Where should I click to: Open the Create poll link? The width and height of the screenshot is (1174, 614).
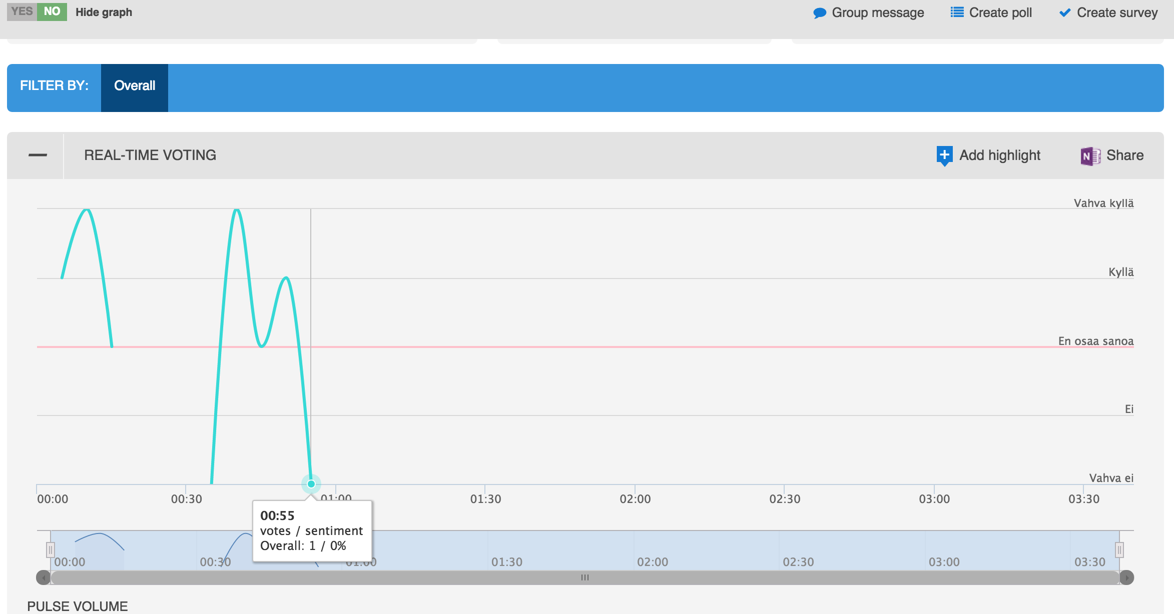(1000, 12)
